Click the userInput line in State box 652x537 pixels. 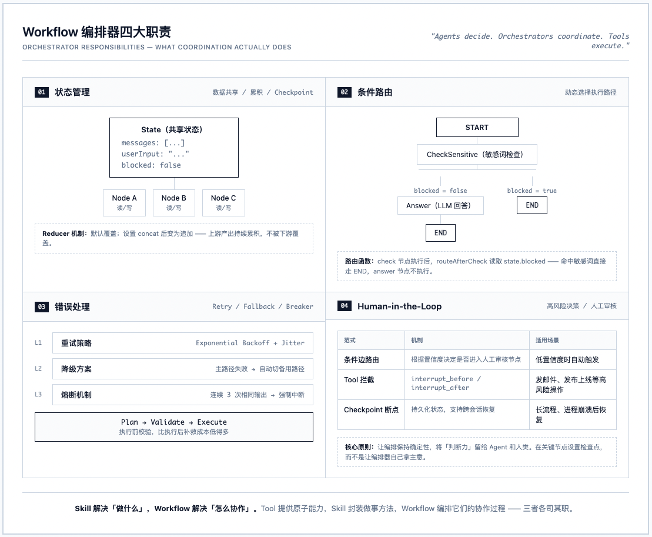click(x=155, y=154)
